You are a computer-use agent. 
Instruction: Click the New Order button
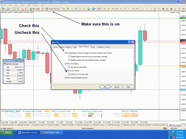click(x=35, y=9)
